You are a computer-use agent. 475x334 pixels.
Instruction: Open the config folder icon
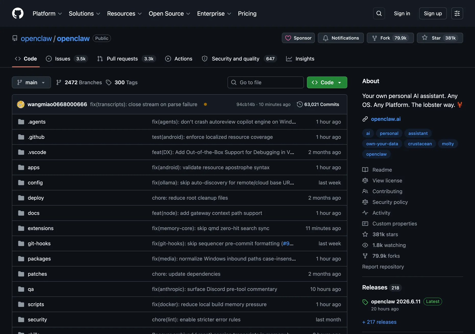pos(21,183)
